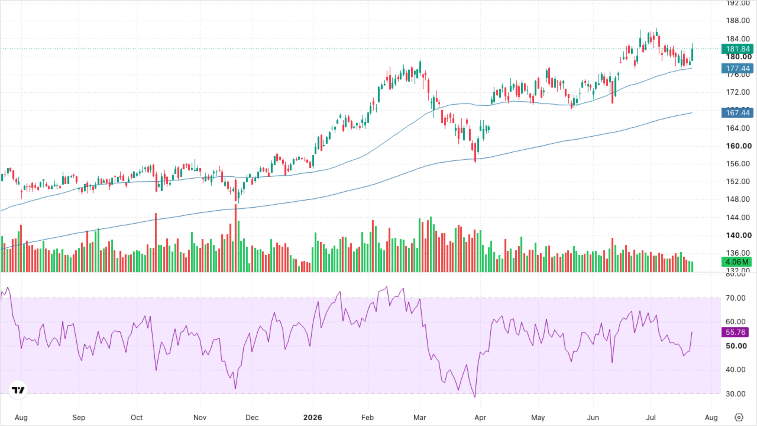Click the 156.00 price axis label
757x426 pixels.
(x=738, y=164)
